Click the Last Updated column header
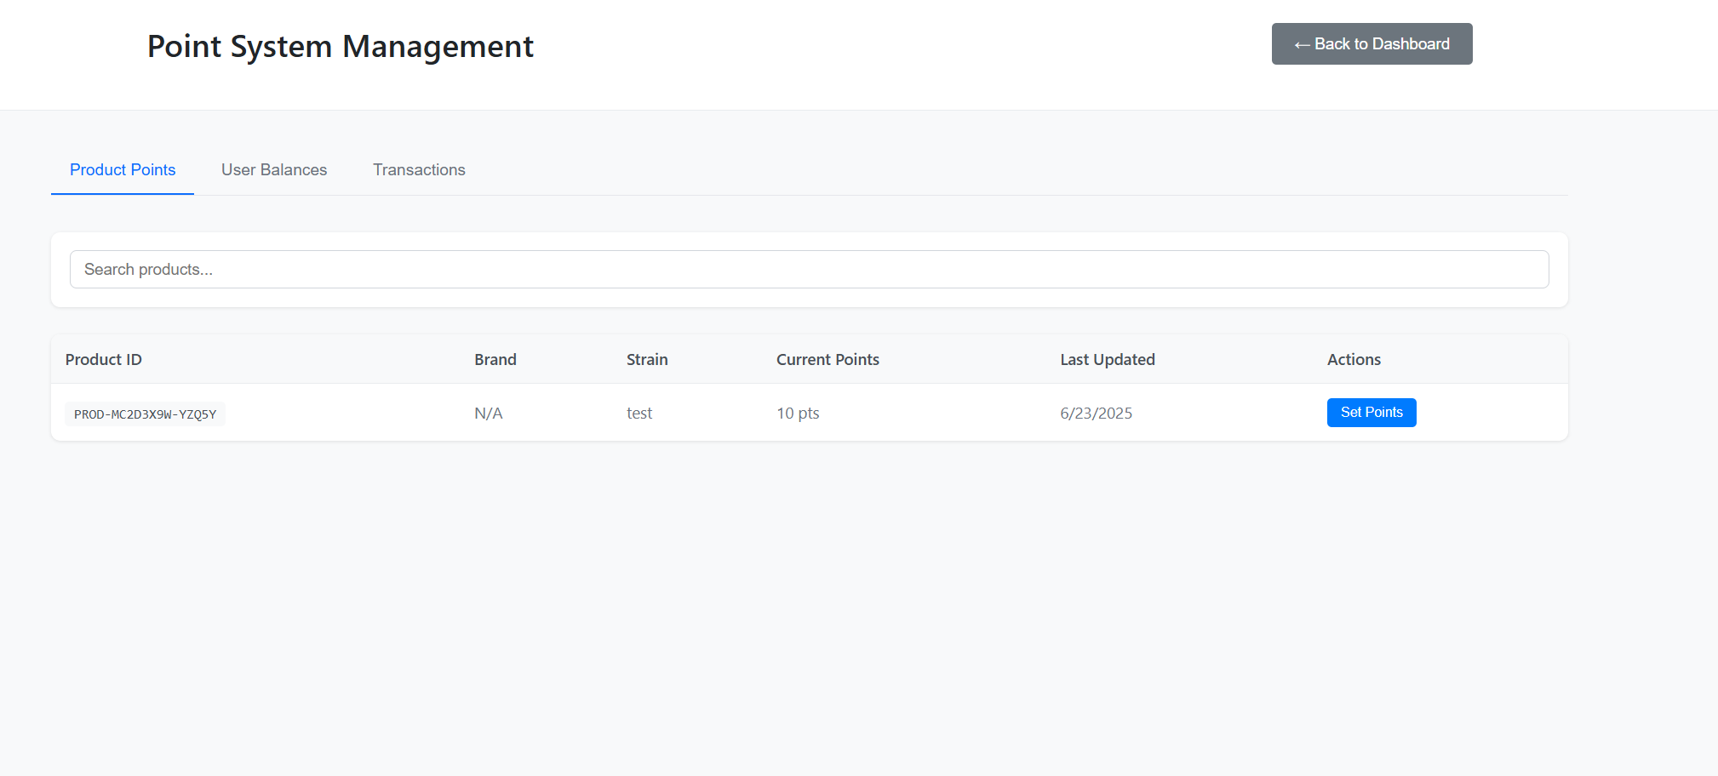Image resolution: width=1718 pixels, height=776 pixels. coord(1108,360)
